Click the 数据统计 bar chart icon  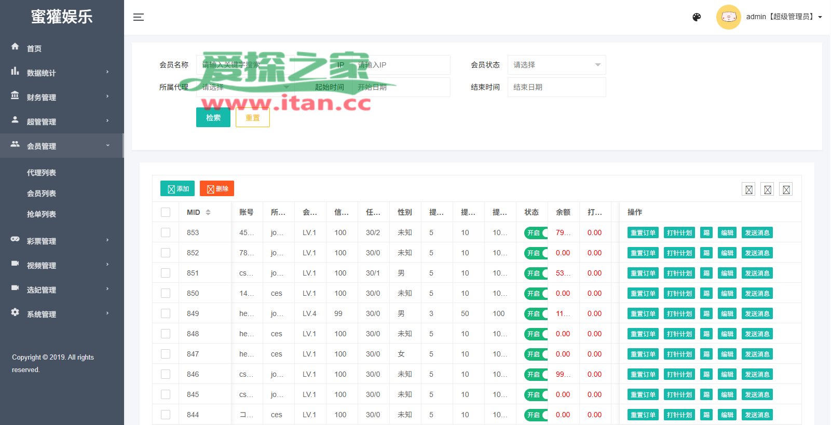click(x=15, y=71)
